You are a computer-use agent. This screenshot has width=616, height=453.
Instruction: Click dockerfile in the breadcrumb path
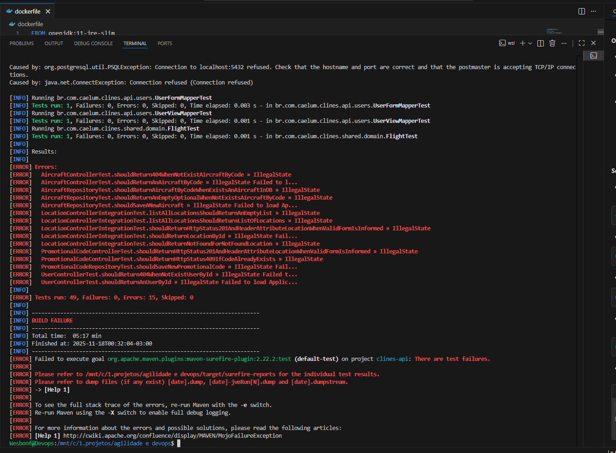[x=30, y=24]
